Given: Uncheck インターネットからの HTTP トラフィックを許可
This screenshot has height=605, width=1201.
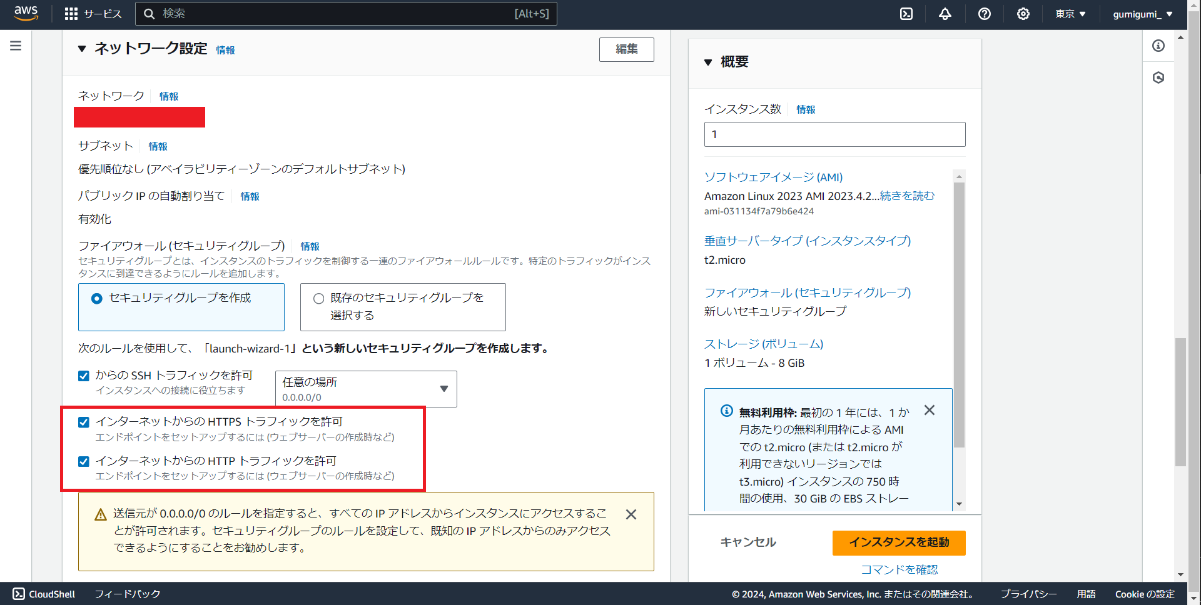Looking at the screenshot, I should click(83, 461).
